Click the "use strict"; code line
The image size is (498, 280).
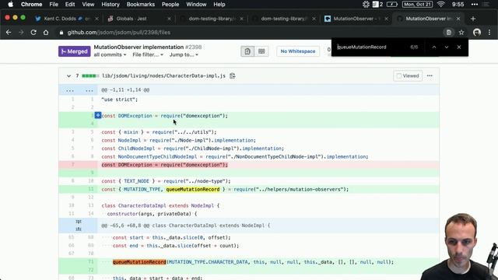(x=120, y=100)
